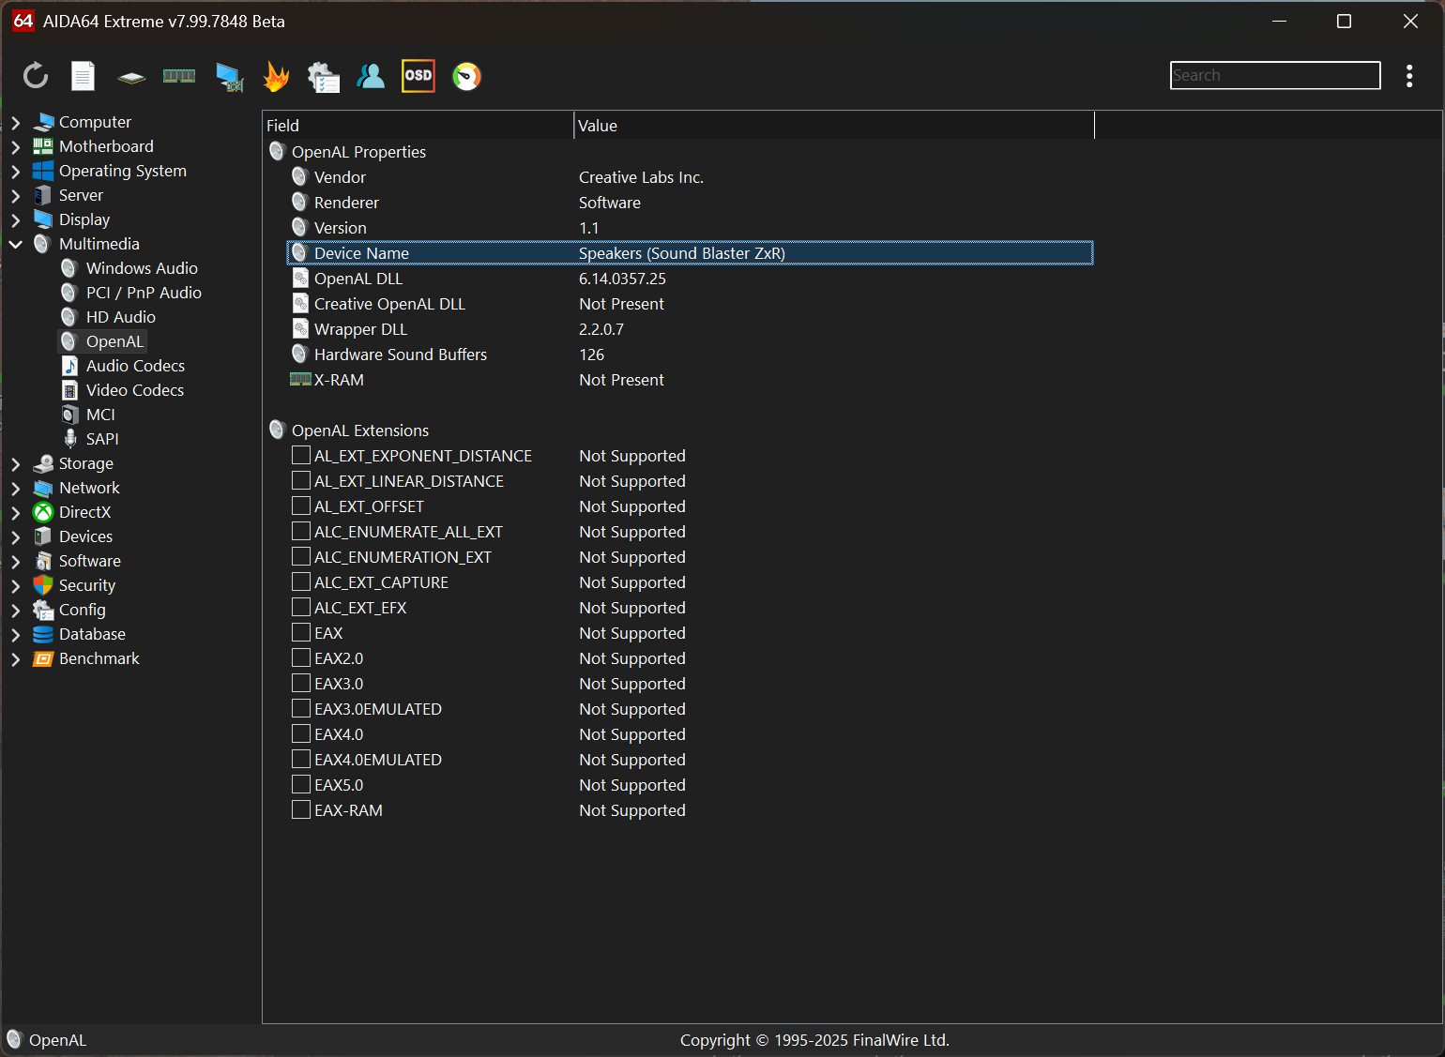Click the Software icon in sidebar
This screenshot has height=1057, width=1445.
click(43, 561)
